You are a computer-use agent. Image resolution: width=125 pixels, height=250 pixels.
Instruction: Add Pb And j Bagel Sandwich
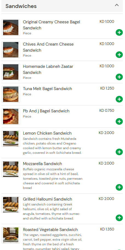click(x=119, y=121)
